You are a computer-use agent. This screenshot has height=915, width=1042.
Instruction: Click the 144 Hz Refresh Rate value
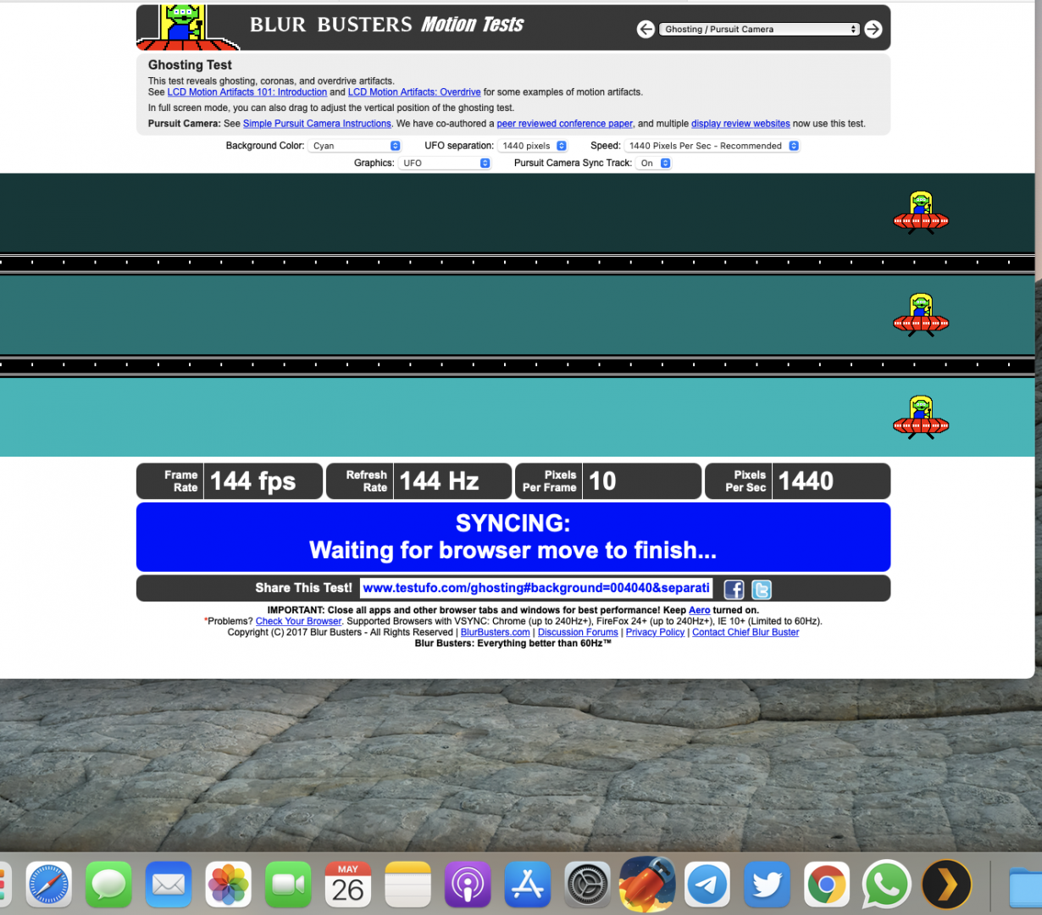pyautogui.click(x=439, y=481)
